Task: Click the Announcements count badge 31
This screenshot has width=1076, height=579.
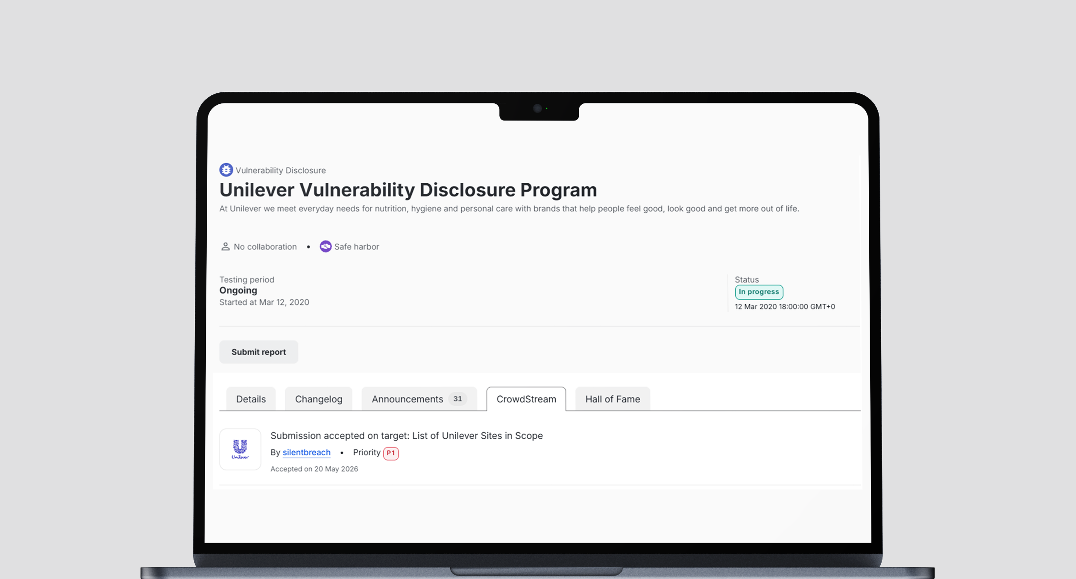Action: click(x=457, y=399)
